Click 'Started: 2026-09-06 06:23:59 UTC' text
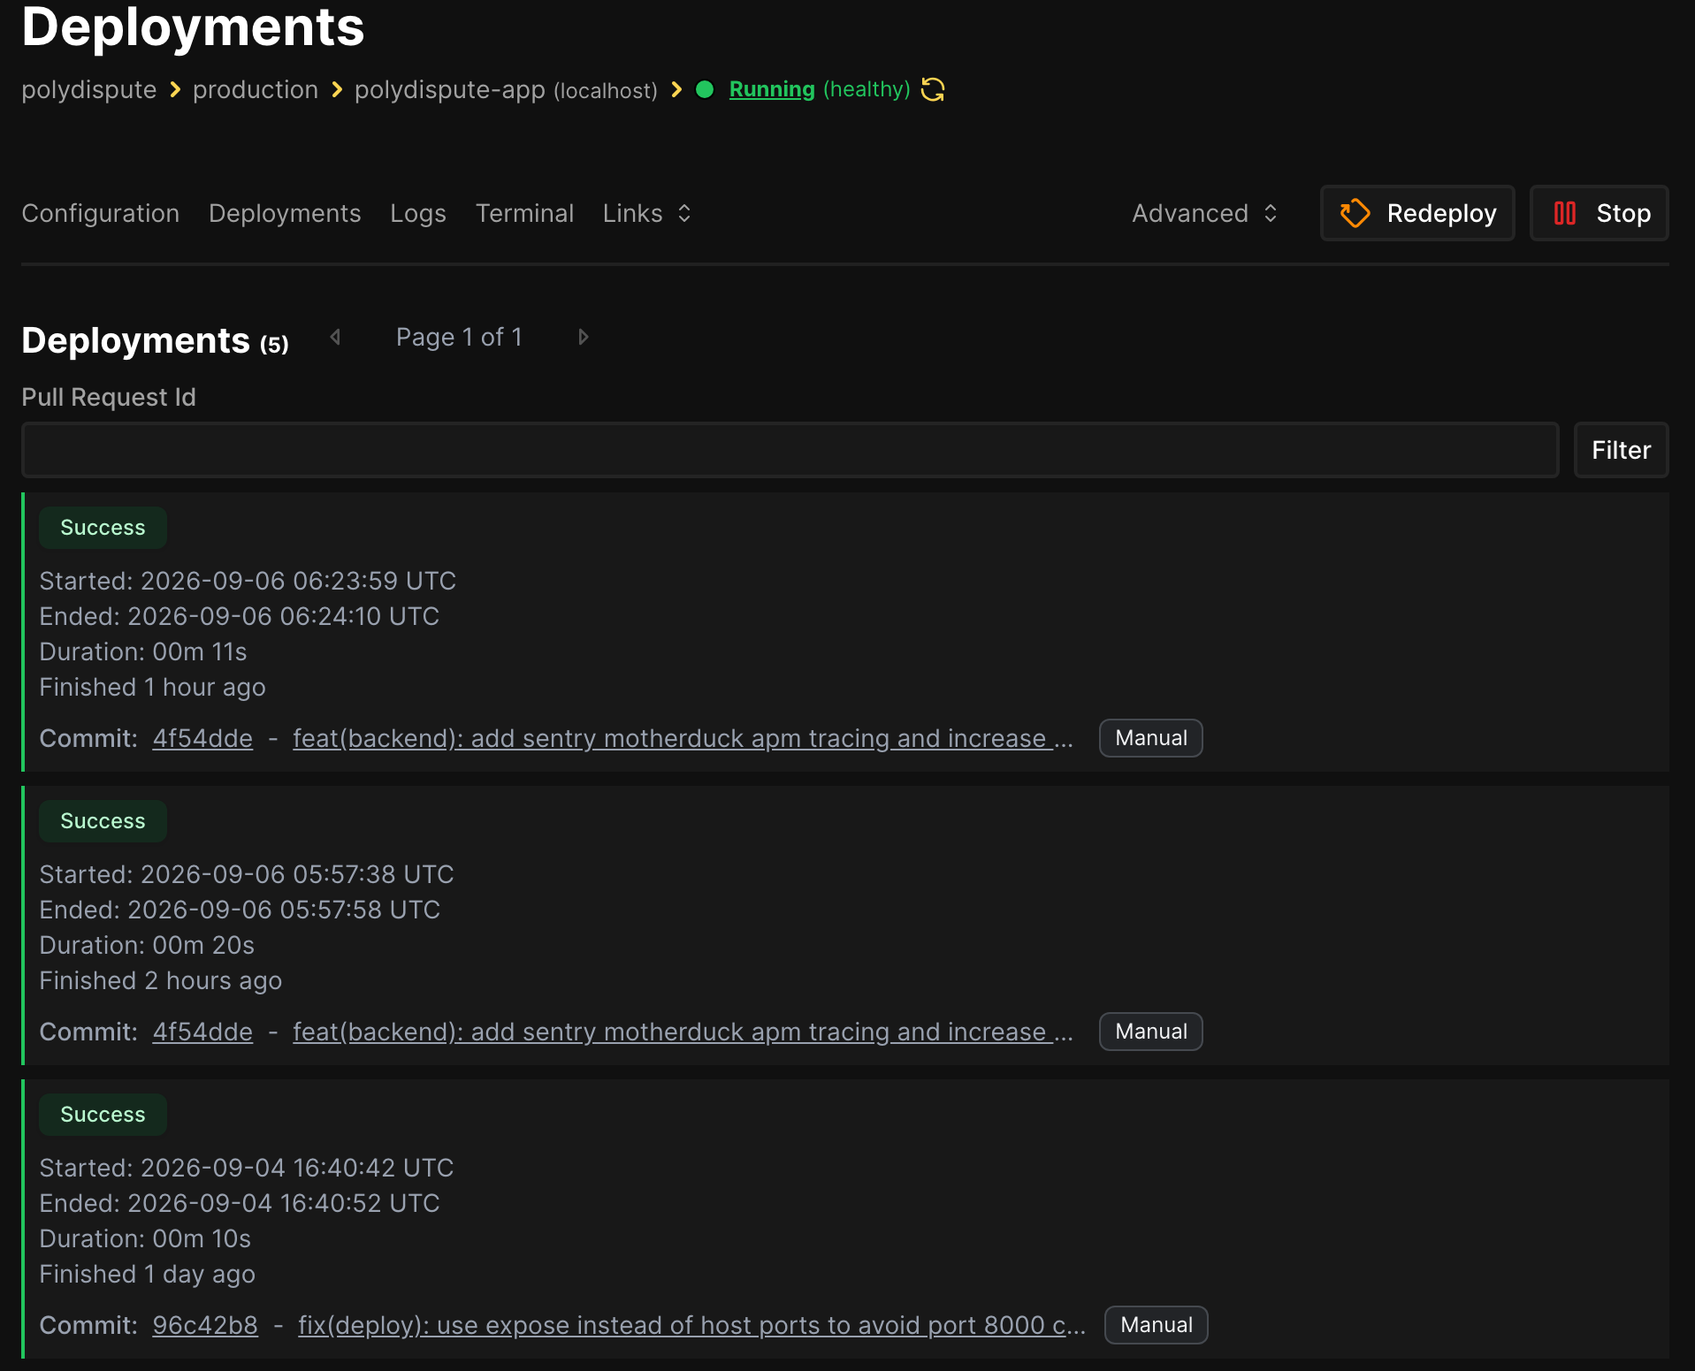 coord(248,581)
